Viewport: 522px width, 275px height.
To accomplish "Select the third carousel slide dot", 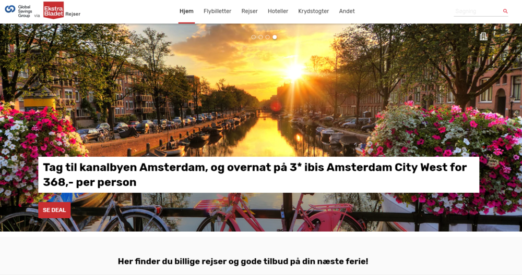I will point(268,37).
